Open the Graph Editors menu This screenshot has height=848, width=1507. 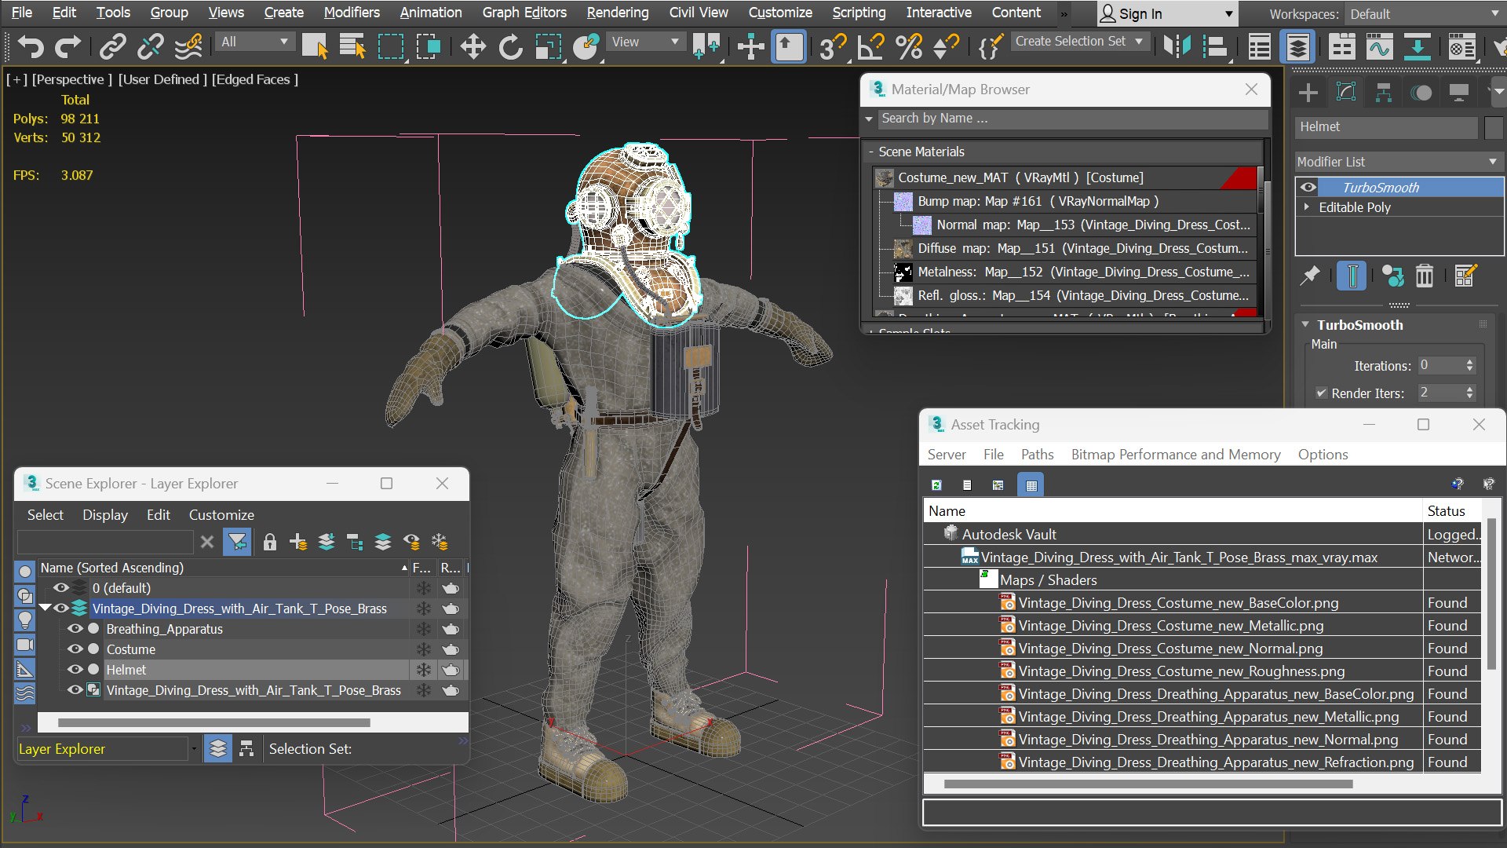tap(524, 13)
